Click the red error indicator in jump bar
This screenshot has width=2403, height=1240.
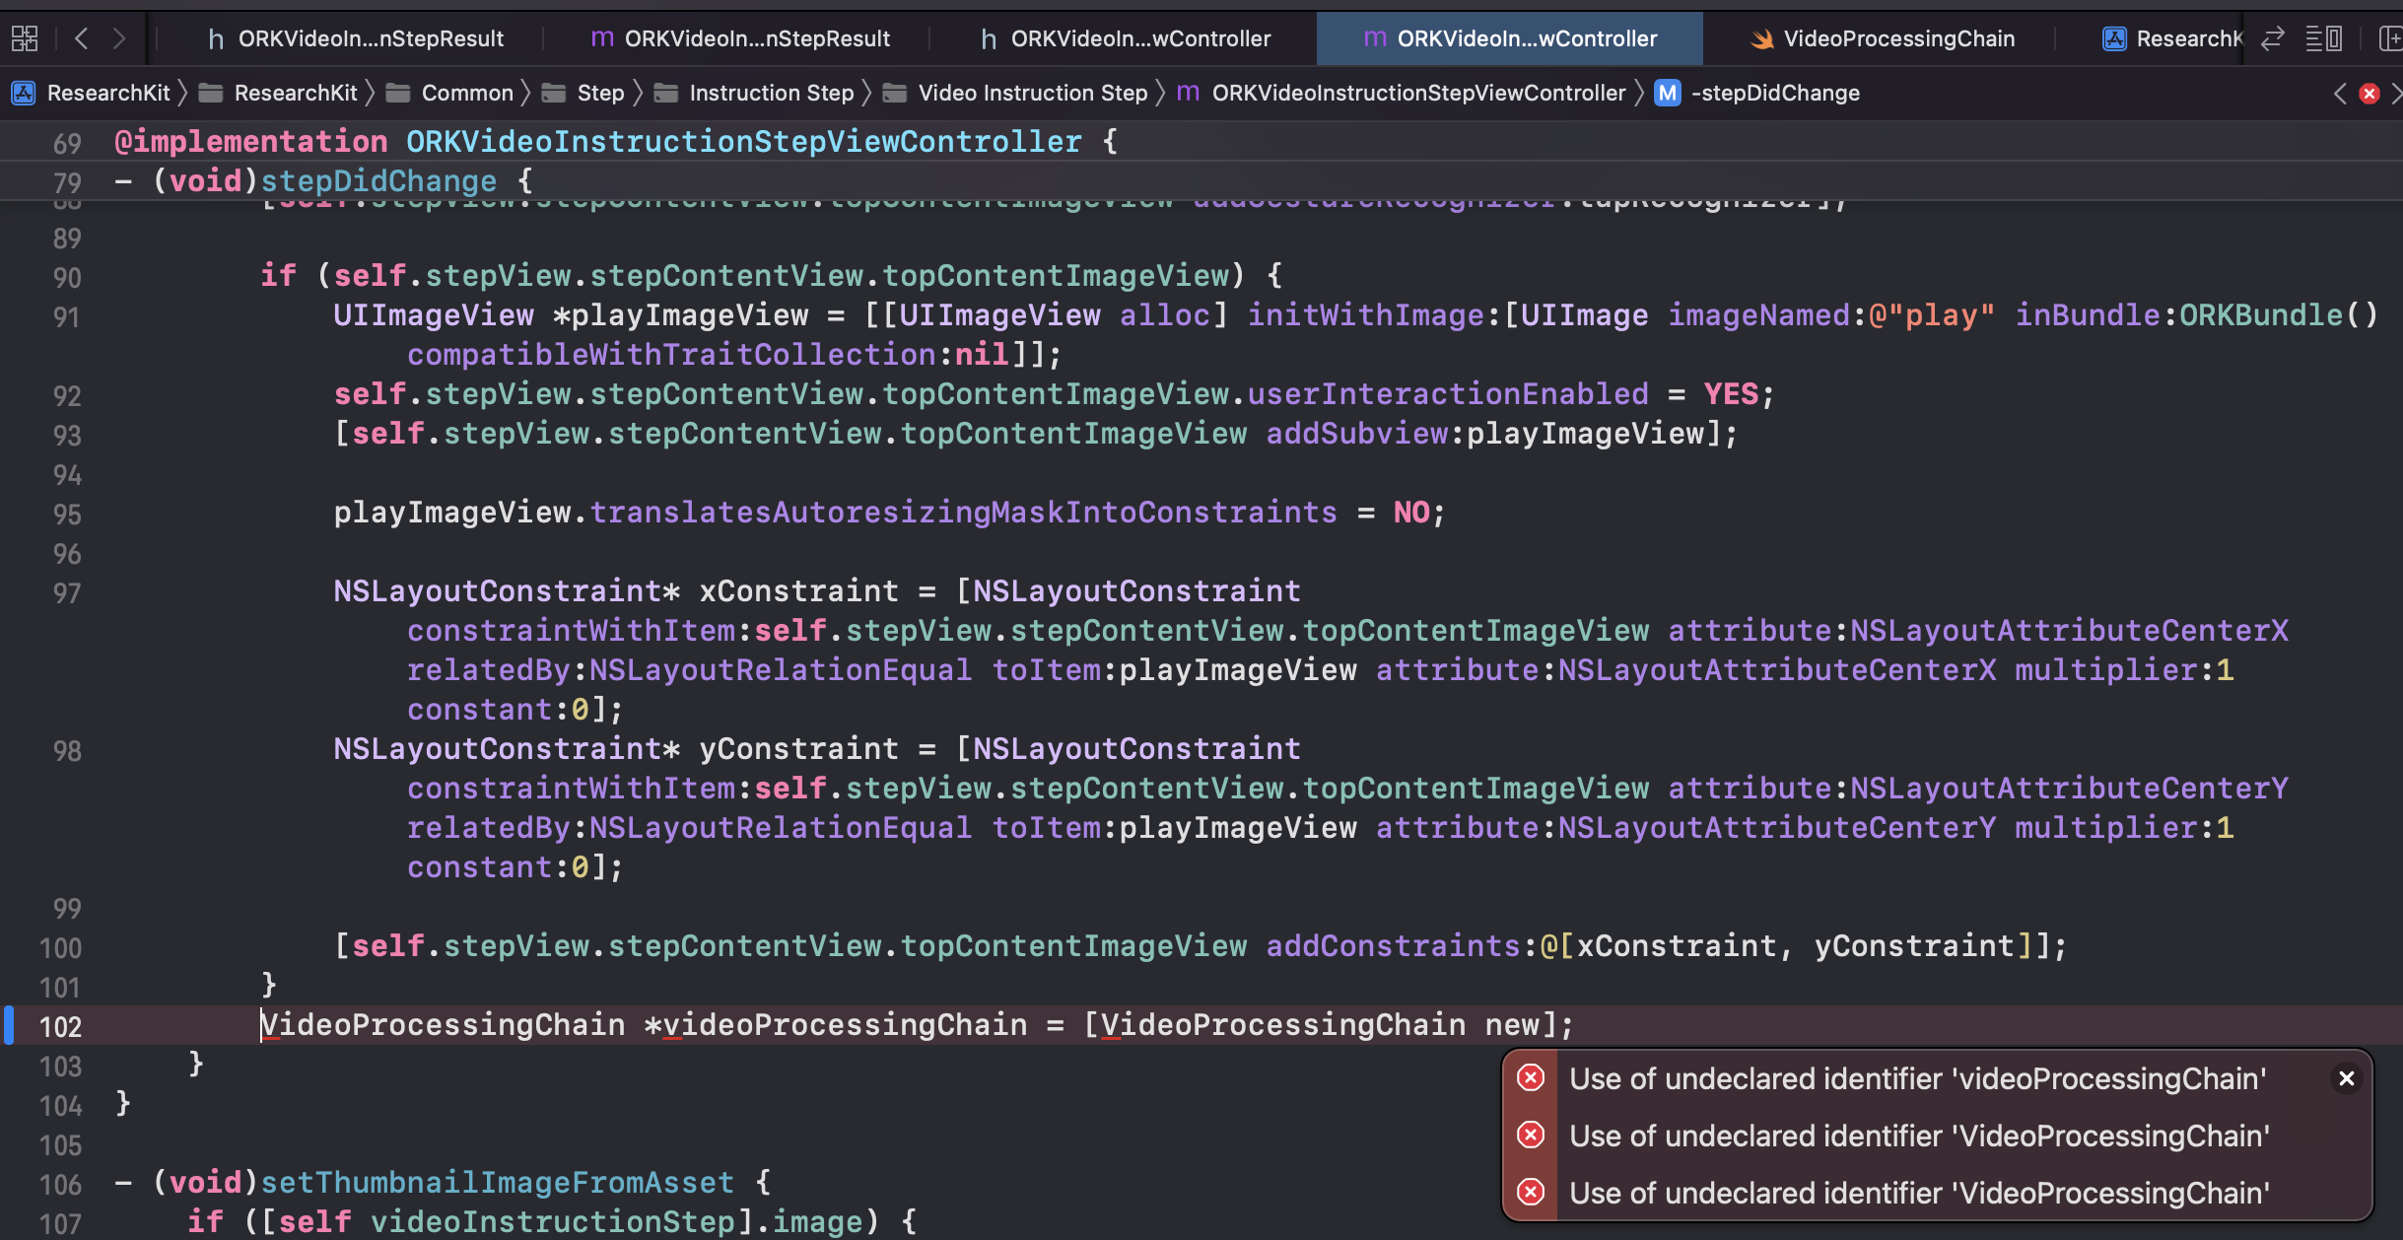point(2369,94)
